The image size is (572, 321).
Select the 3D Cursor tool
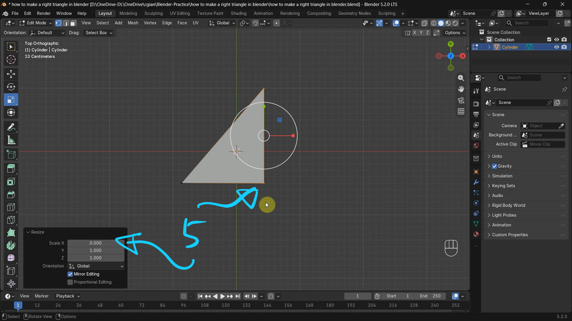11,59
